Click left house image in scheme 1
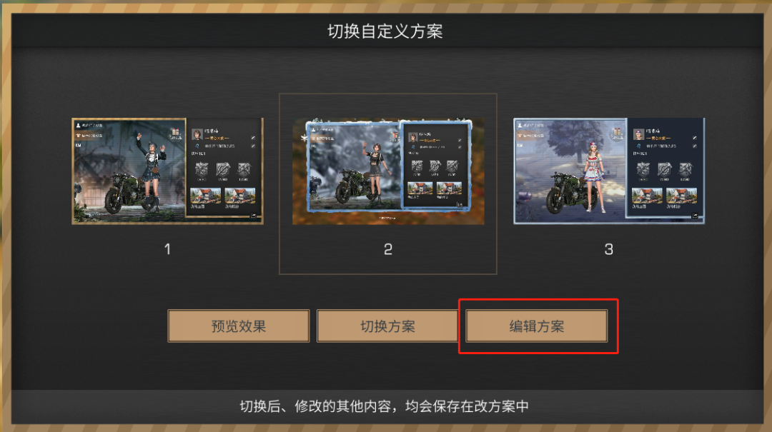 pos(205,196)
